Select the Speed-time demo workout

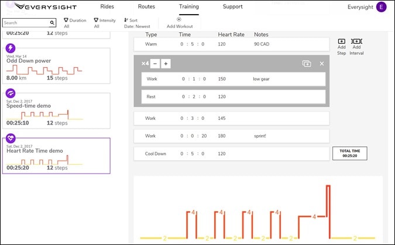coord(56,111)
